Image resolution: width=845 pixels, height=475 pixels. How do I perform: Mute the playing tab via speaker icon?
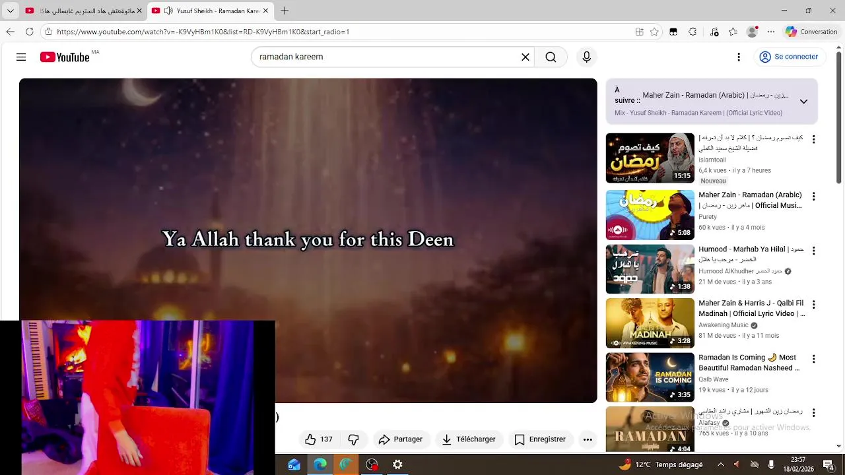[x=168, y=11]
